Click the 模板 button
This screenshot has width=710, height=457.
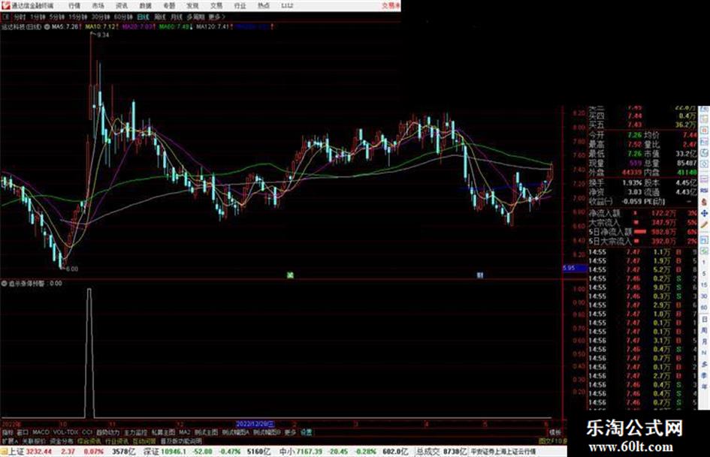[x=554, y=432]
